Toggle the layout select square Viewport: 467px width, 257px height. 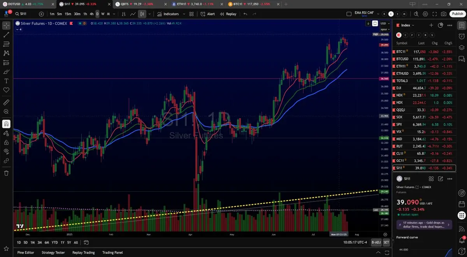tap(349, 14)
